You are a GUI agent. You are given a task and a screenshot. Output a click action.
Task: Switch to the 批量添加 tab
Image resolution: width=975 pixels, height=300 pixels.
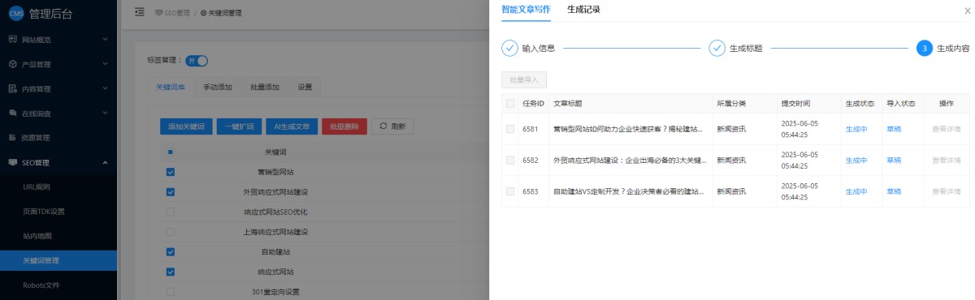pos(265,87)
